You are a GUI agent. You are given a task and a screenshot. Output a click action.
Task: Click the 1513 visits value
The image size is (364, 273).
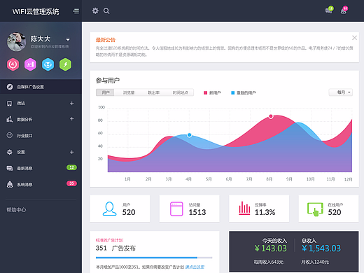(197, 212)
